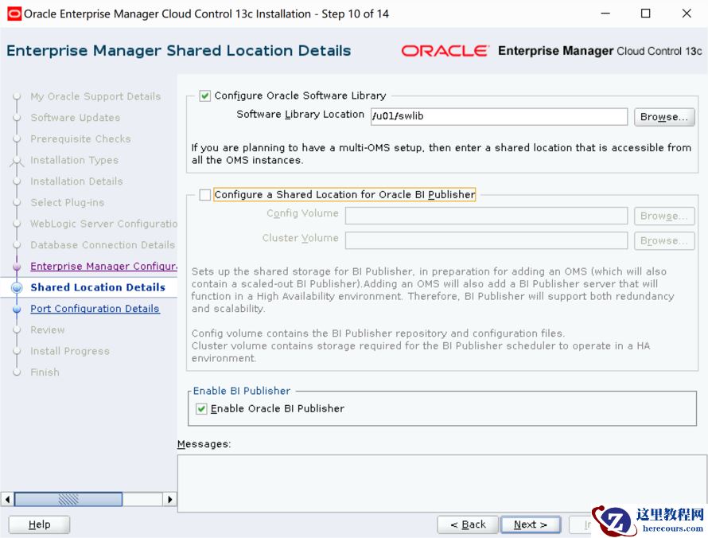Click Review step label
The height and width of the screenshot is (538, 708).
click(x=48, y=329)
